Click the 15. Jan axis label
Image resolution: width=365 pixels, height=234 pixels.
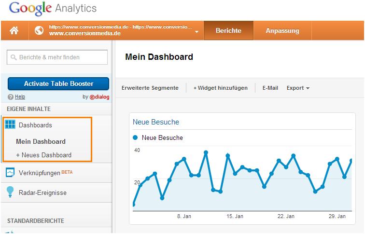click(x=235, y=216)
